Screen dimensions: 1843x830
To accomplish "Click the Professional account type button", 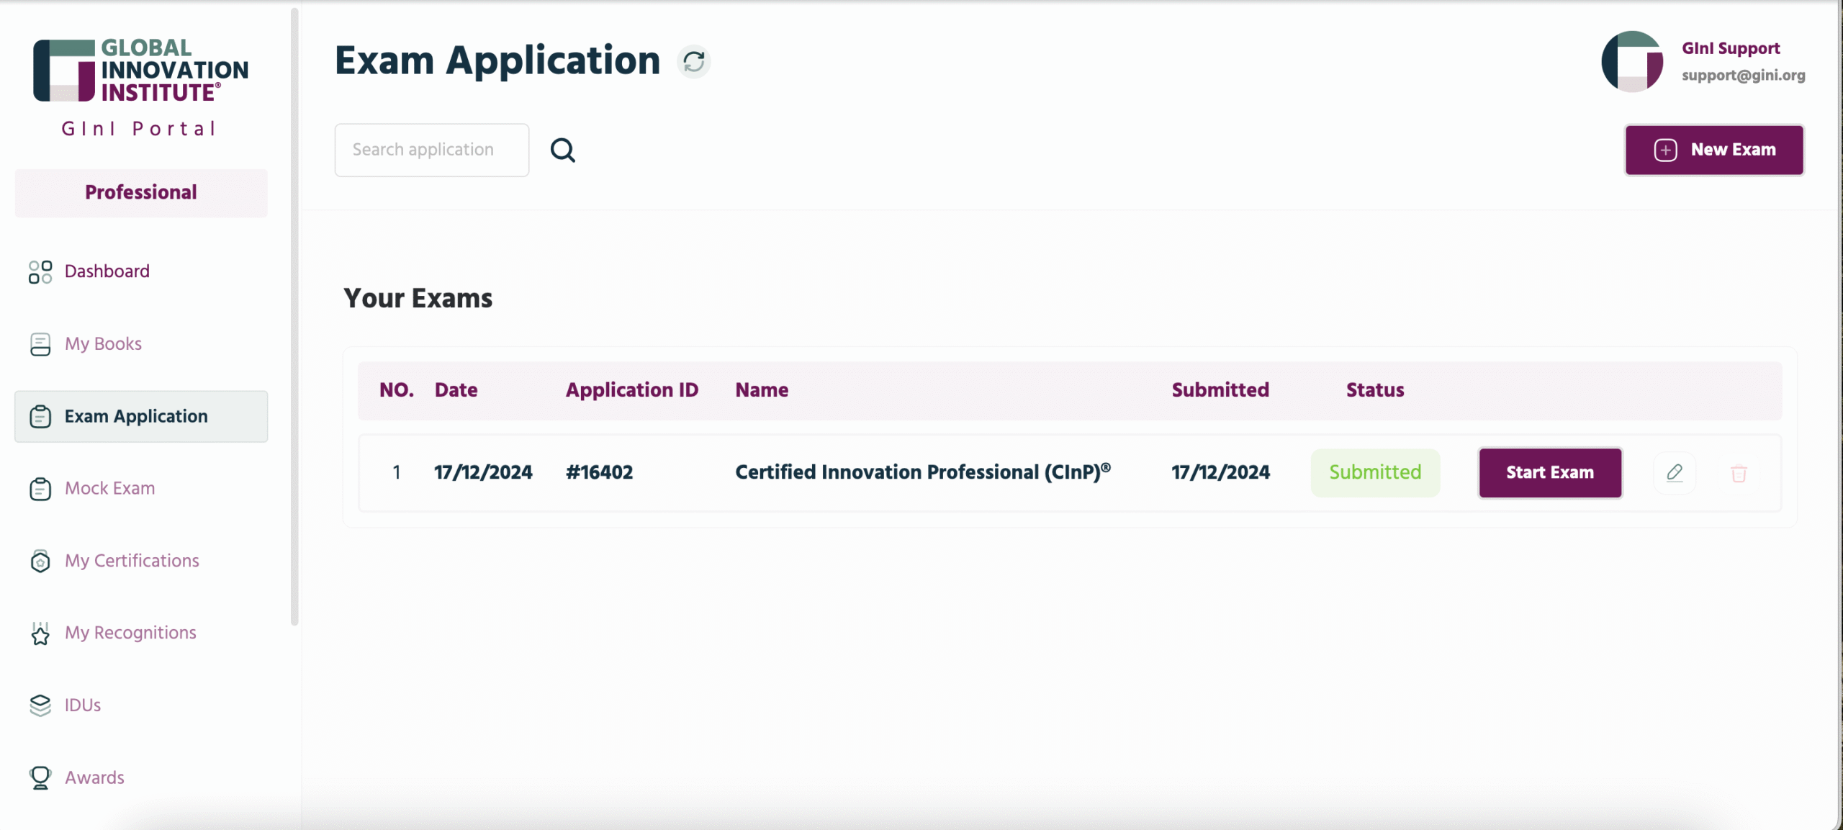I will click(140, 193).
